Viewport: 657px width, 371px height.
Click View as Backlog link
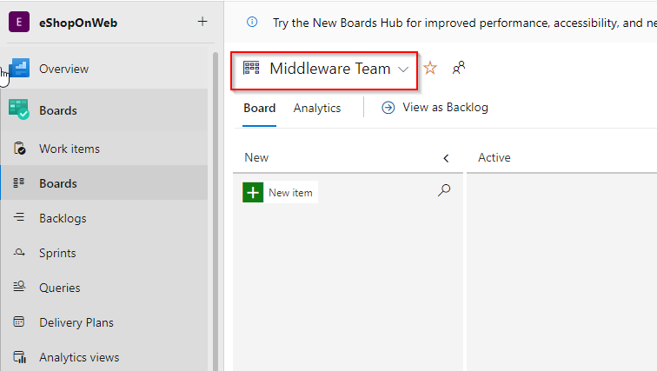(435, 108)
